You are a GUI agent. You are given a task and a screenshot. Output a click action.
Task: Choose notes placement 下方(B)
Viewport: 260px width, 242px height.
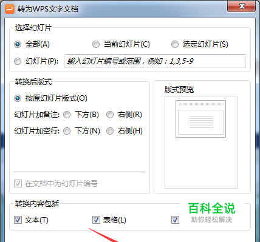tap(67, 115)
